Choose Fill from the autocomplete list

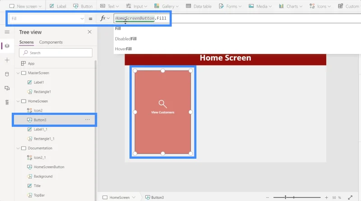pos(118,28)
